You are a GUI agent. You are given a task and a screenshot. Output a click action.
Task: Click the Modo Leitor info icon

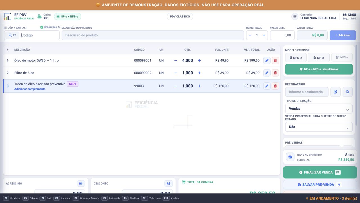coord(58,27)
